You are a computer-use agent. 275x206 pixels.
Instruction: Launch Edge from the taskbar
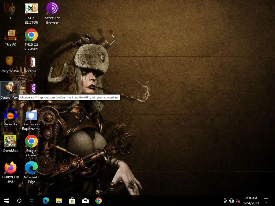(x=46, y=201)
